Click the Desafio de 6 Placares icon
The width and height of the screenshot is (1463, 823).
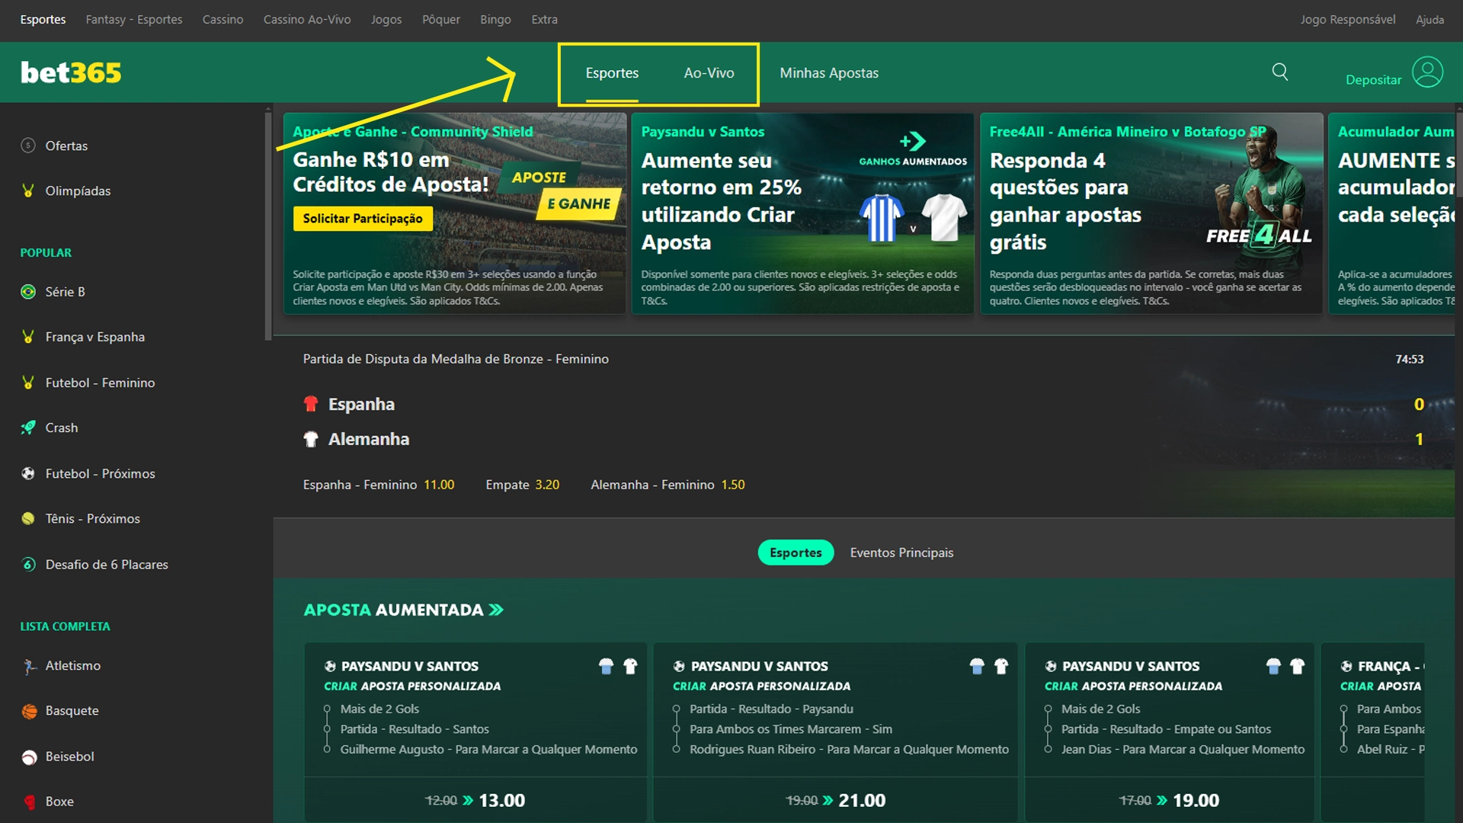coord(28,565)
